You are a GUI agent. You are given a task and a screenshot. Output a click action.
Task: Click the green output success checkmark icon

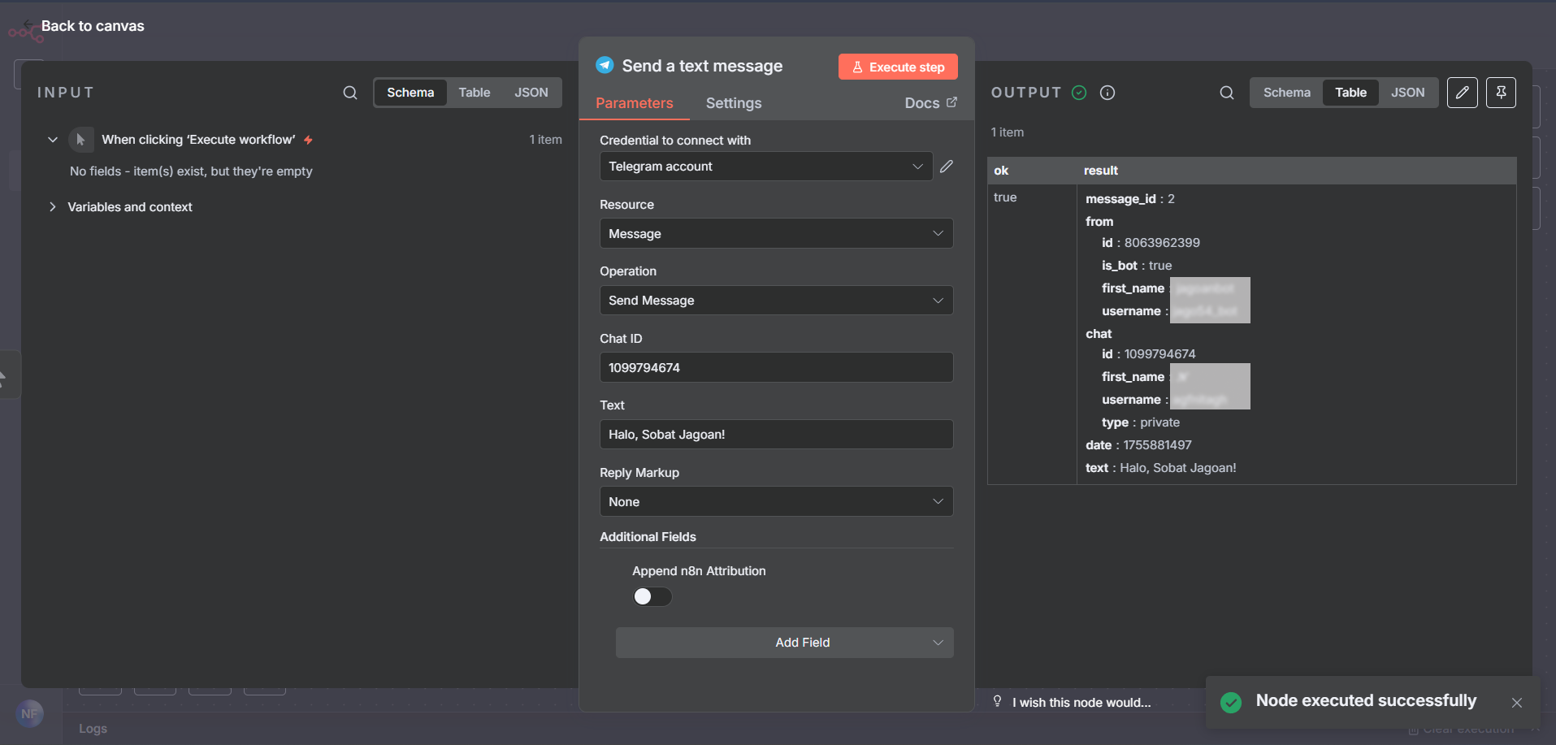(1079, 93)
